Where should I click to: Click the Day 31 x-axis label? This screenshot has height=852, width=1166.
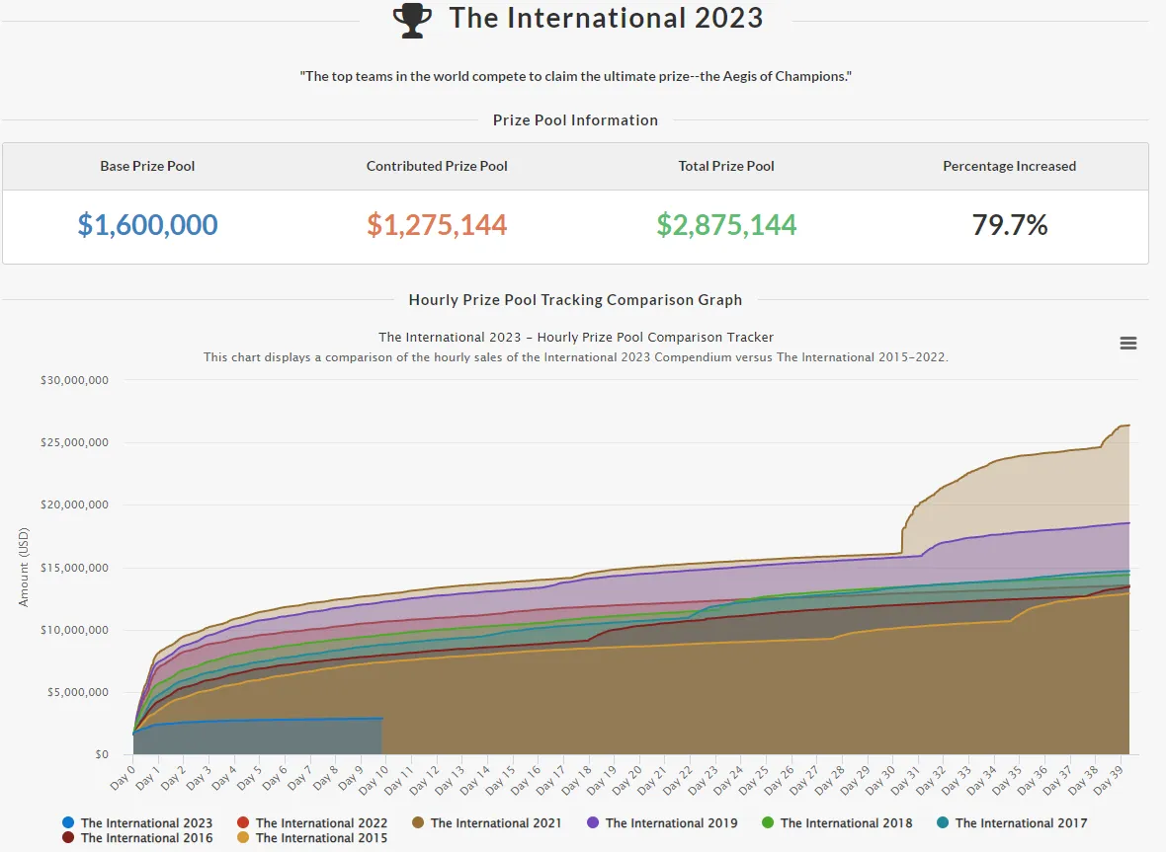coord(906,781)
